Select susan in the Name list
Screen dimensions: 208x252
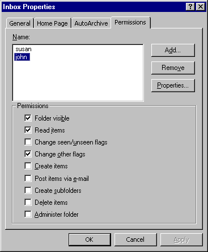click(x=23, y=49)
